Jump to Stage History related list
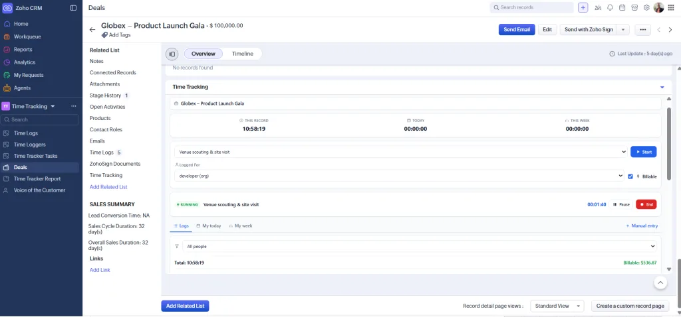 coord(106,95)
